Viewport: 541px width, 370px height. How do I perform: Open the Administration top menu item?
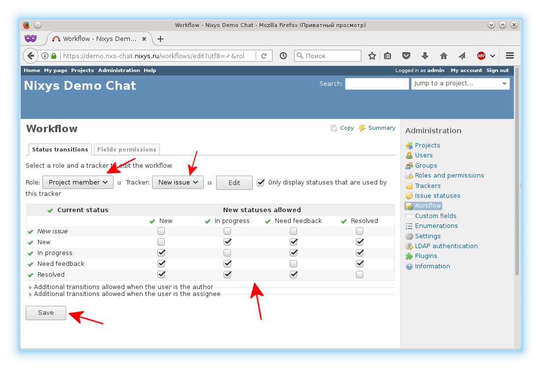tap(119, 71)
